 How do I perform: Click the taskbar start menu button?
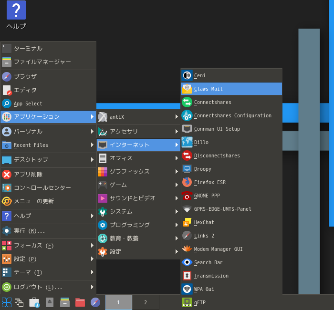point(7,302)
